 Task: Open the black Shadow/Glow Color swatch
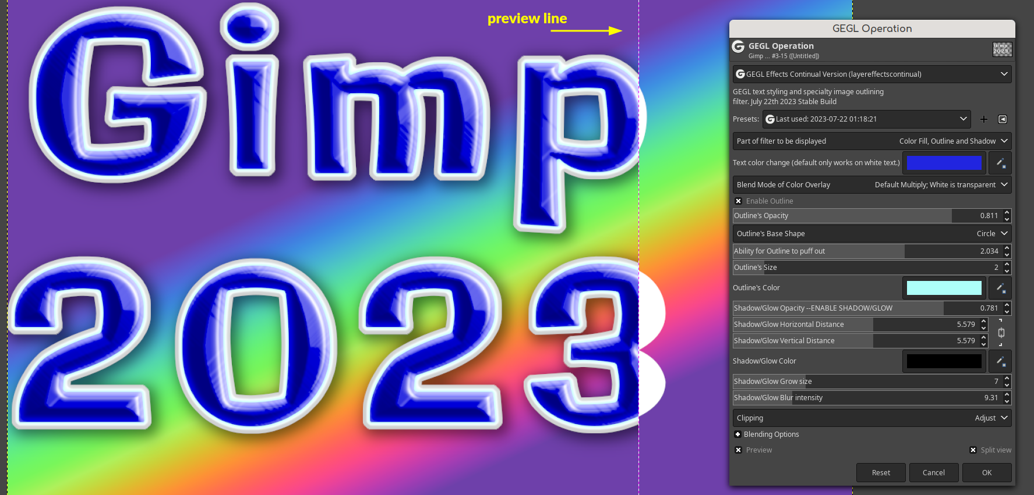coord(944,361)
